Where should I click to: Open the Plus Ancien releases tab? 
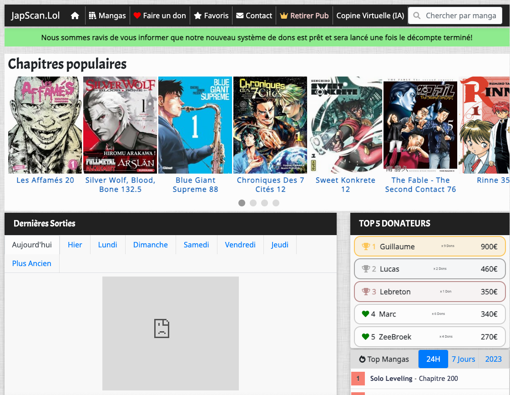(32, 263)
